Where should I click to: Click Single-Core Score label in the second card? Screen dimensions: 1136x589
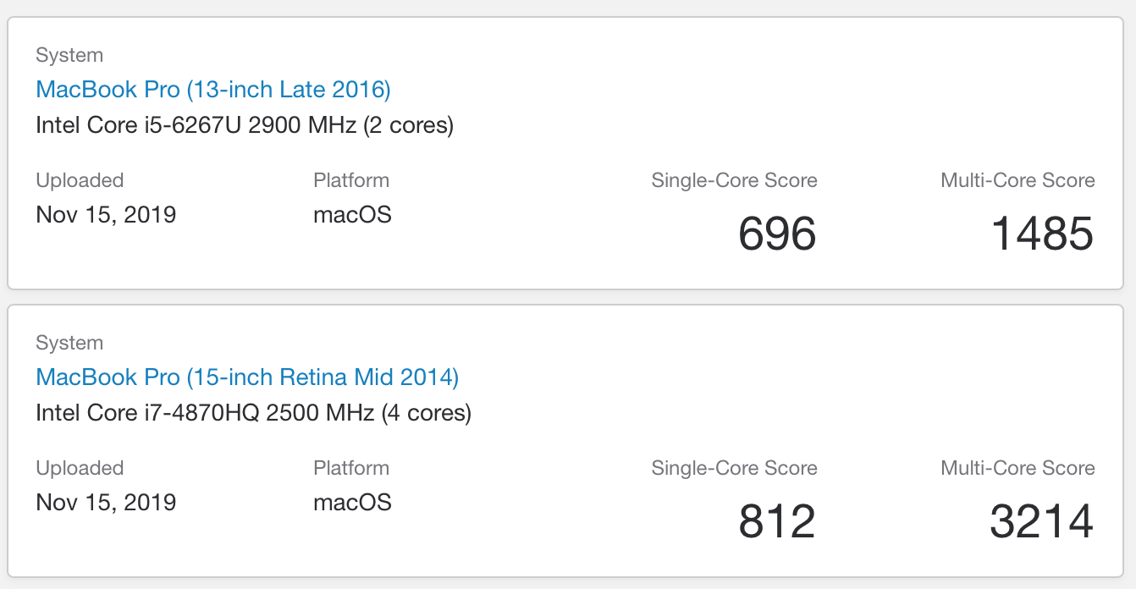pyautogui.click(x=734, y=469)
